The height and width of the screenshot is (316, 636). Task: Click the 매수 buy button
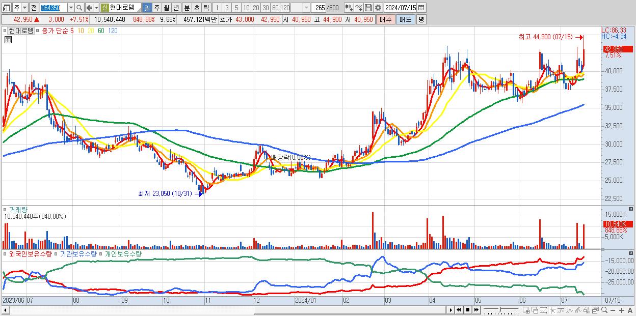385,19
